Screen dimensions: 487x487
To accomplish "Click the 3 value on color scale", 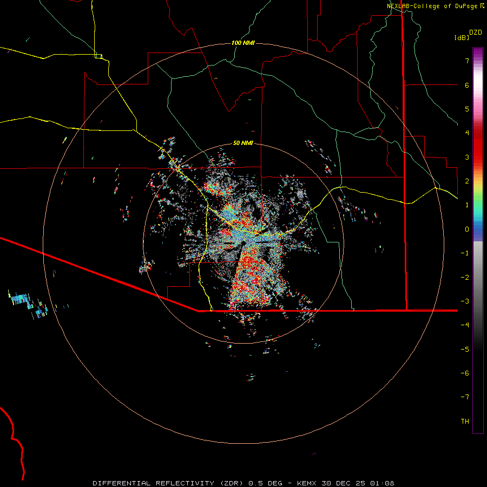I will (x=467, y=157).
